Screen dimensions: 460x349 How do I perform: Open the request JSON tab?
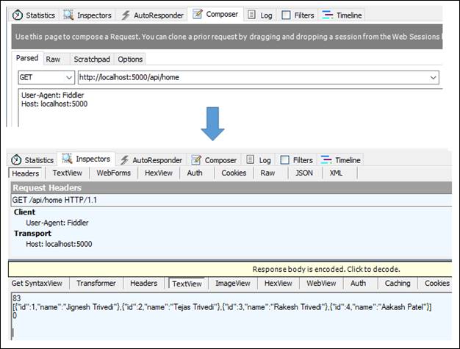tap(304, 173)
